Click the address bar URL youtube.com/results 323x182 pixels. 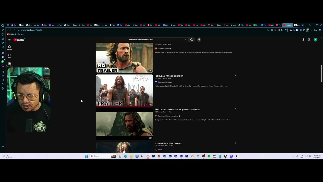pyautogui.click(x=31, y=30)
